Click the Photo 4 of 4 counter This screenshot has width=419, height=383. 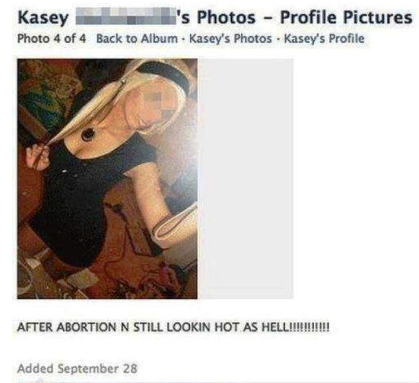pos(52,39)
